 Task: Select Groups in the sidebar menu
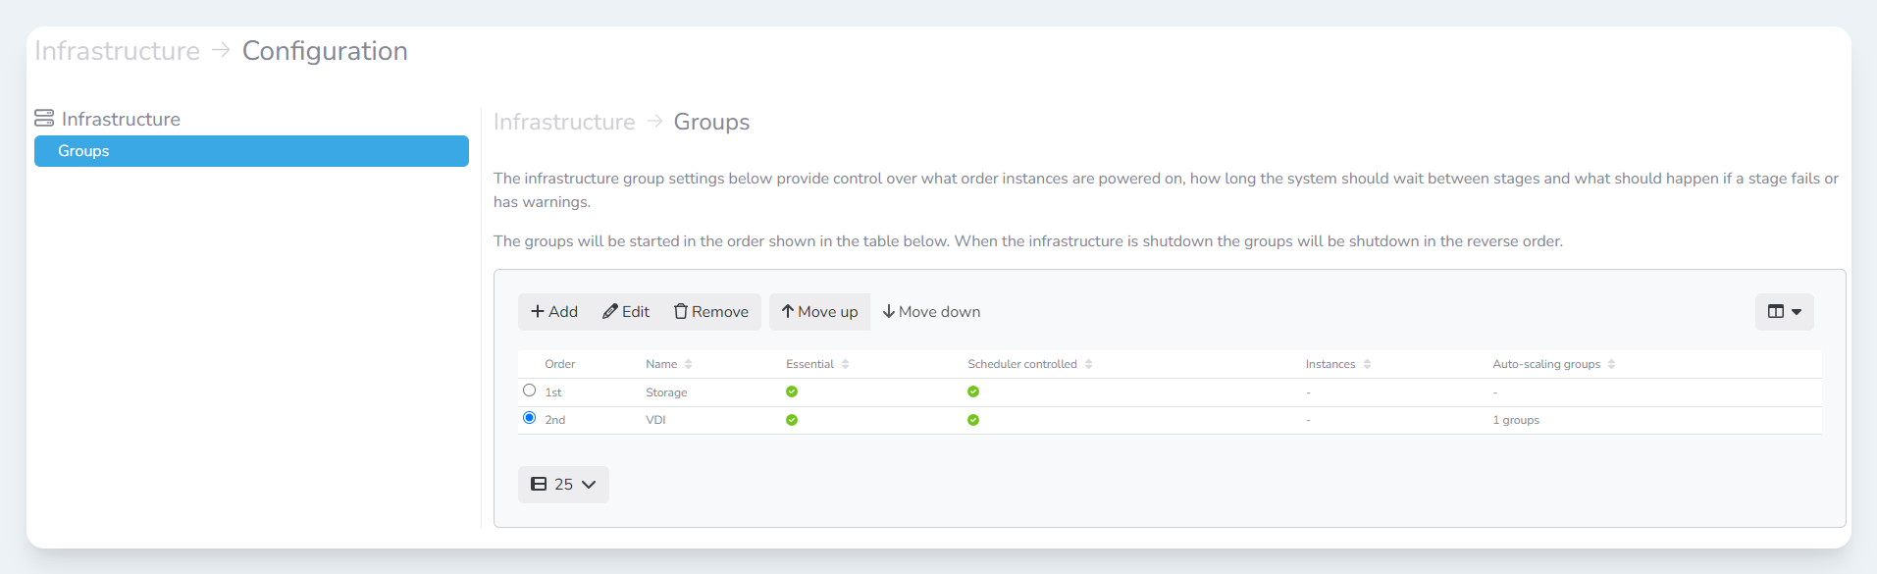251,151
